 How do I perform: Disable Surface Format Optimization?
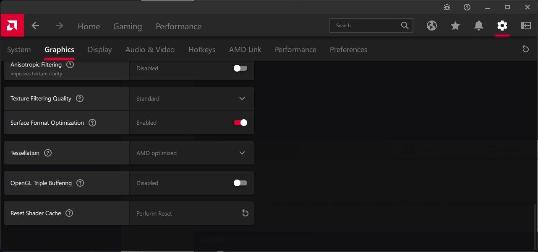(x=240, y=122)
